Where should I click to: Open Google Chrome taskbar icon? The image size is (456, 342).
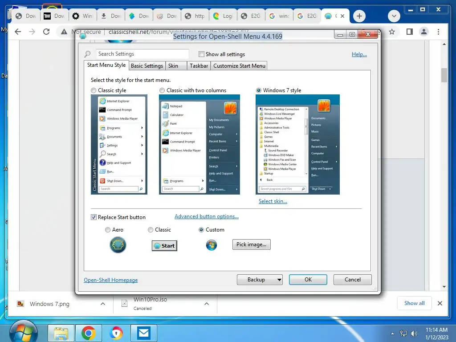[89, 333]
